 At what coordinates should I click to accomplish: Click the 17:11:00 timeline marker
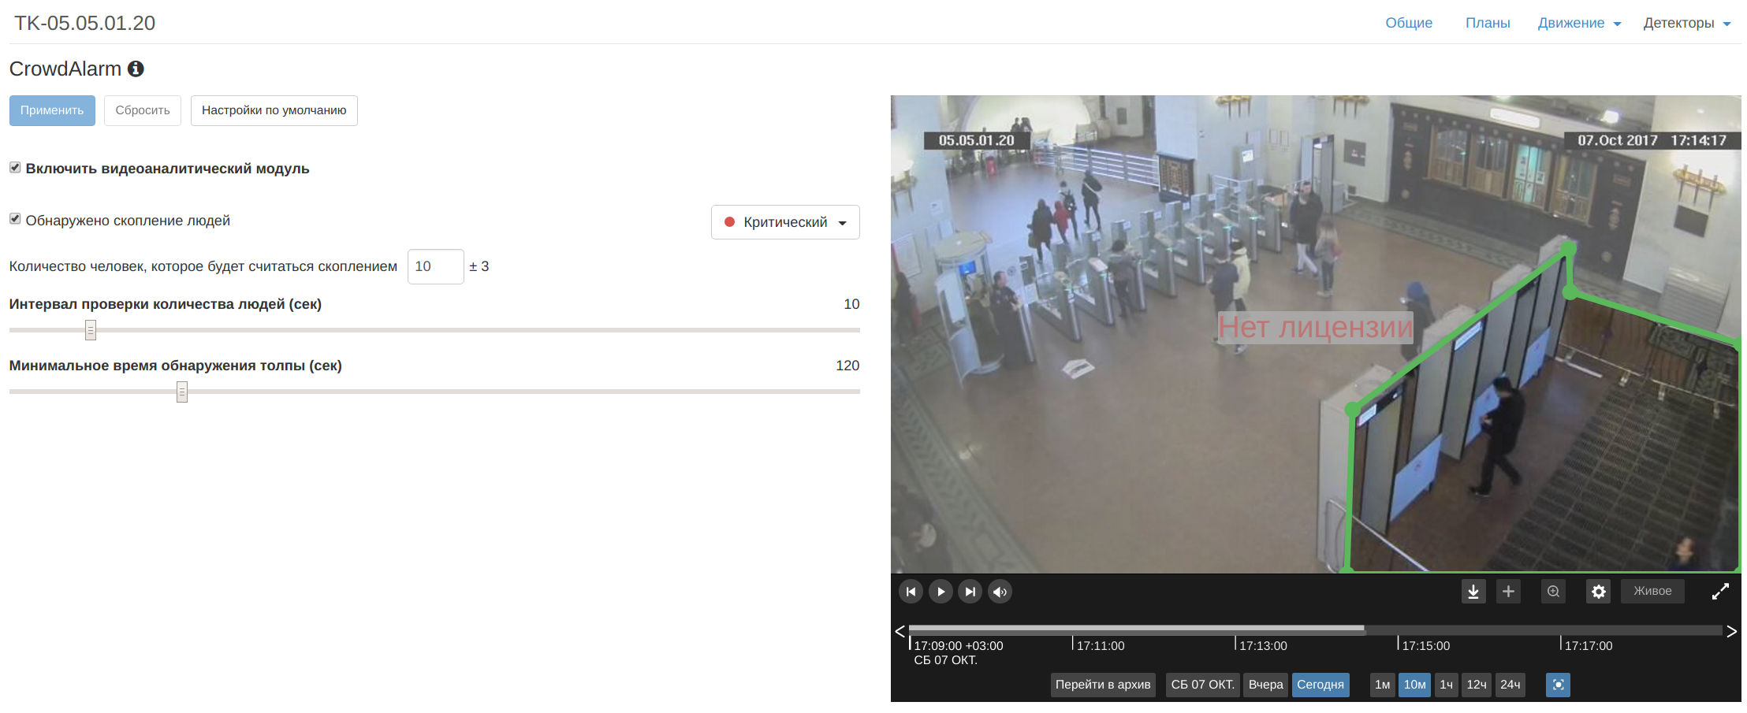1100,645
